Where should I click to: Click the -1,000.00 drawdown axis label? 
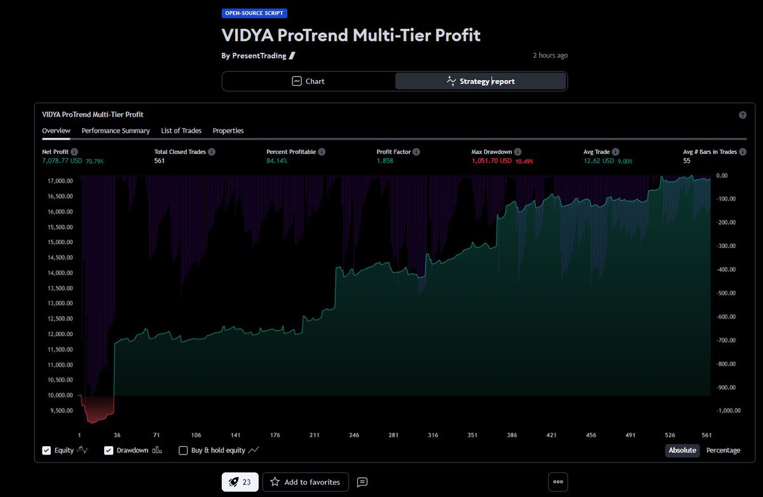click(727, 411)
